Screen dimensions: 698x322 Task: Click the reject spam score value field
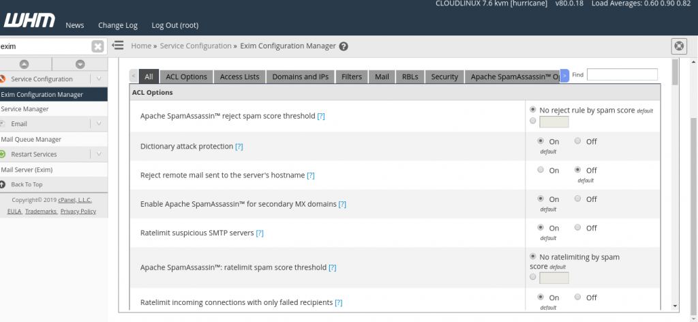[554, 121]
